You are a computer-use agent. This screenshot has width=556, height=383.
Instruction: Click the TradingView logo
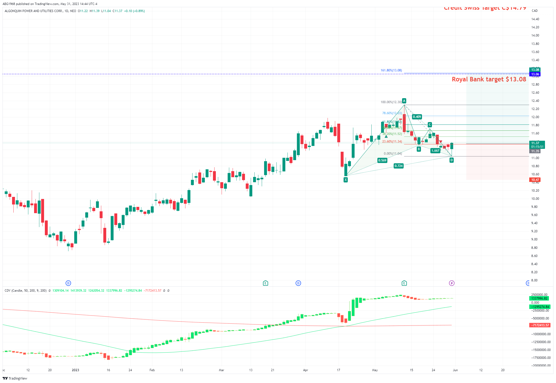tap(15, 378)
